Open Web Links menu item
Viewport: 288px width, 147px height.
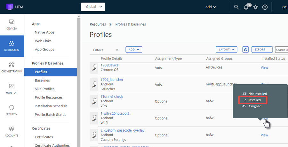click(43, 41)
